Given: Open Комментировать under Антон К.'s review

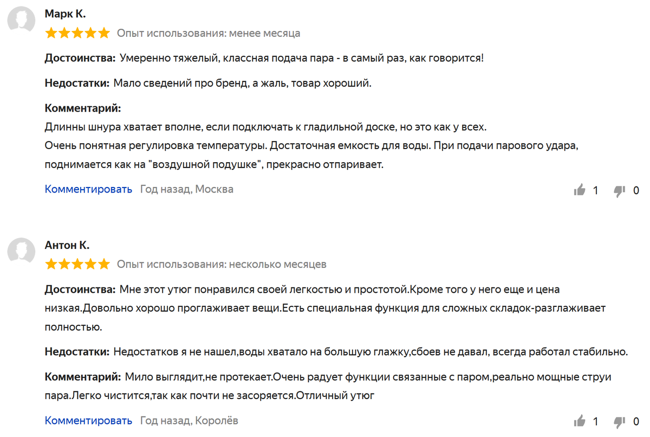Looking at the screenshot, I should pos(88,421).
